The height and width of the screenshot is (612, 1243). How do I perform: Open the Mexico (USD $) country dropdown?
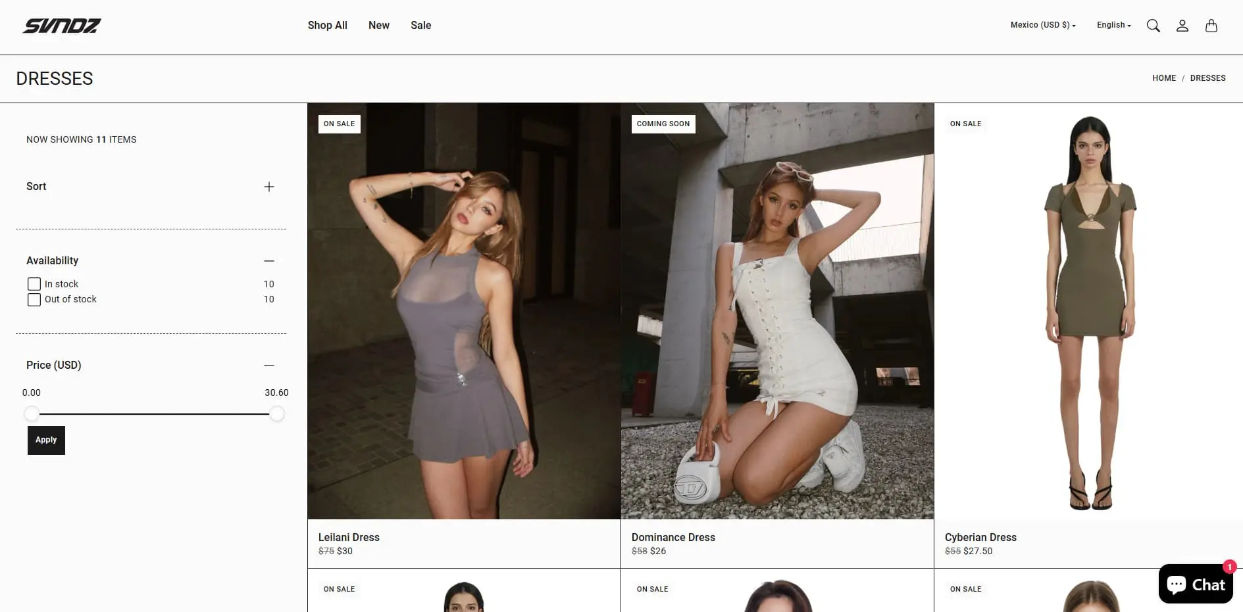1042,25
